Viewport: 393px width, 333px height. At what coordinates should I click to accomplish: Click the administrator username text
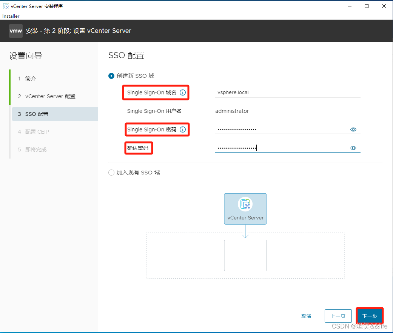tap(232, 111)
